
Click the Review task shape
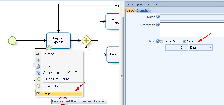click(x=113, y=55)
